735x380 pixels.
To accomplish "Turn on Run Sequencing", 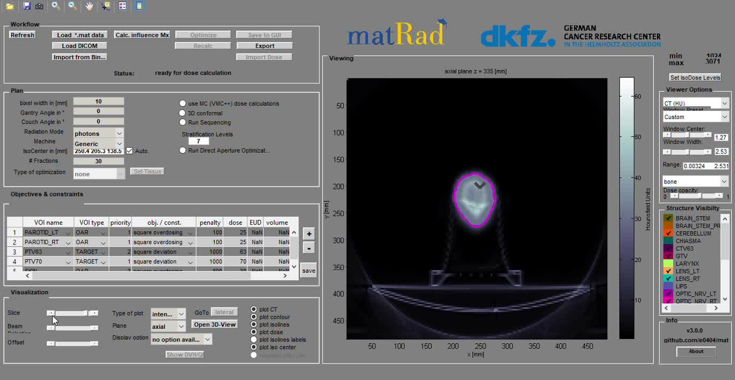I will pyautogui.click(x=183, y=122).
